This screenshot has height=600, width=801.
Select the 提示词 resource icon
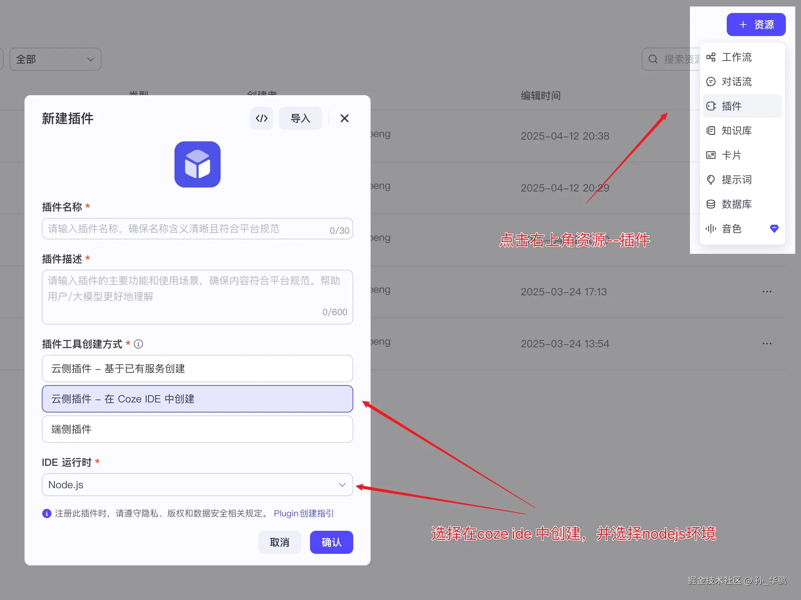point(711,179)
